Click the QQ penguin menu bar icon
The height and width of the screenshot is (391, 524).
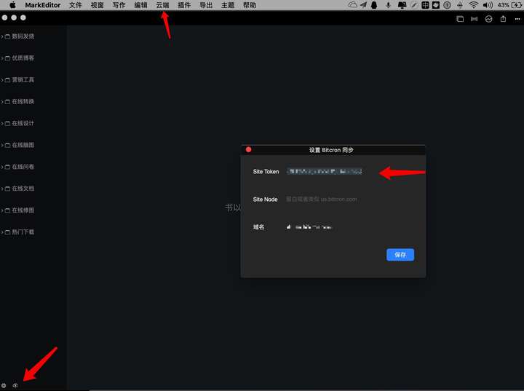coord(374,5)
